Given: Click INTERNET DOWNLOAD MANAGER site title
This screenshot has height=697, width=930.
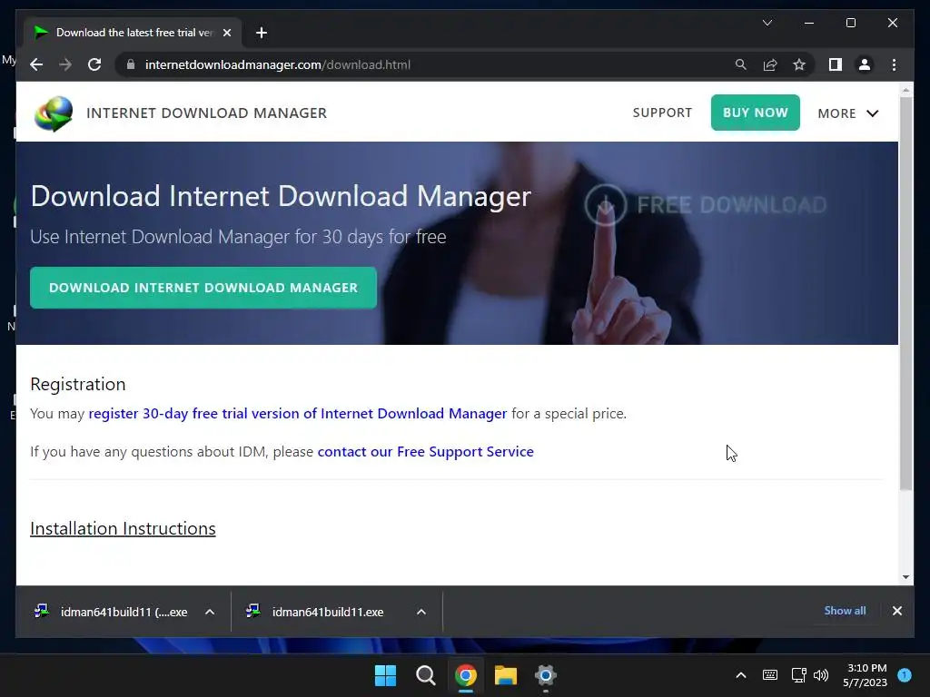Looking at the screenshot, I should 206,113.
